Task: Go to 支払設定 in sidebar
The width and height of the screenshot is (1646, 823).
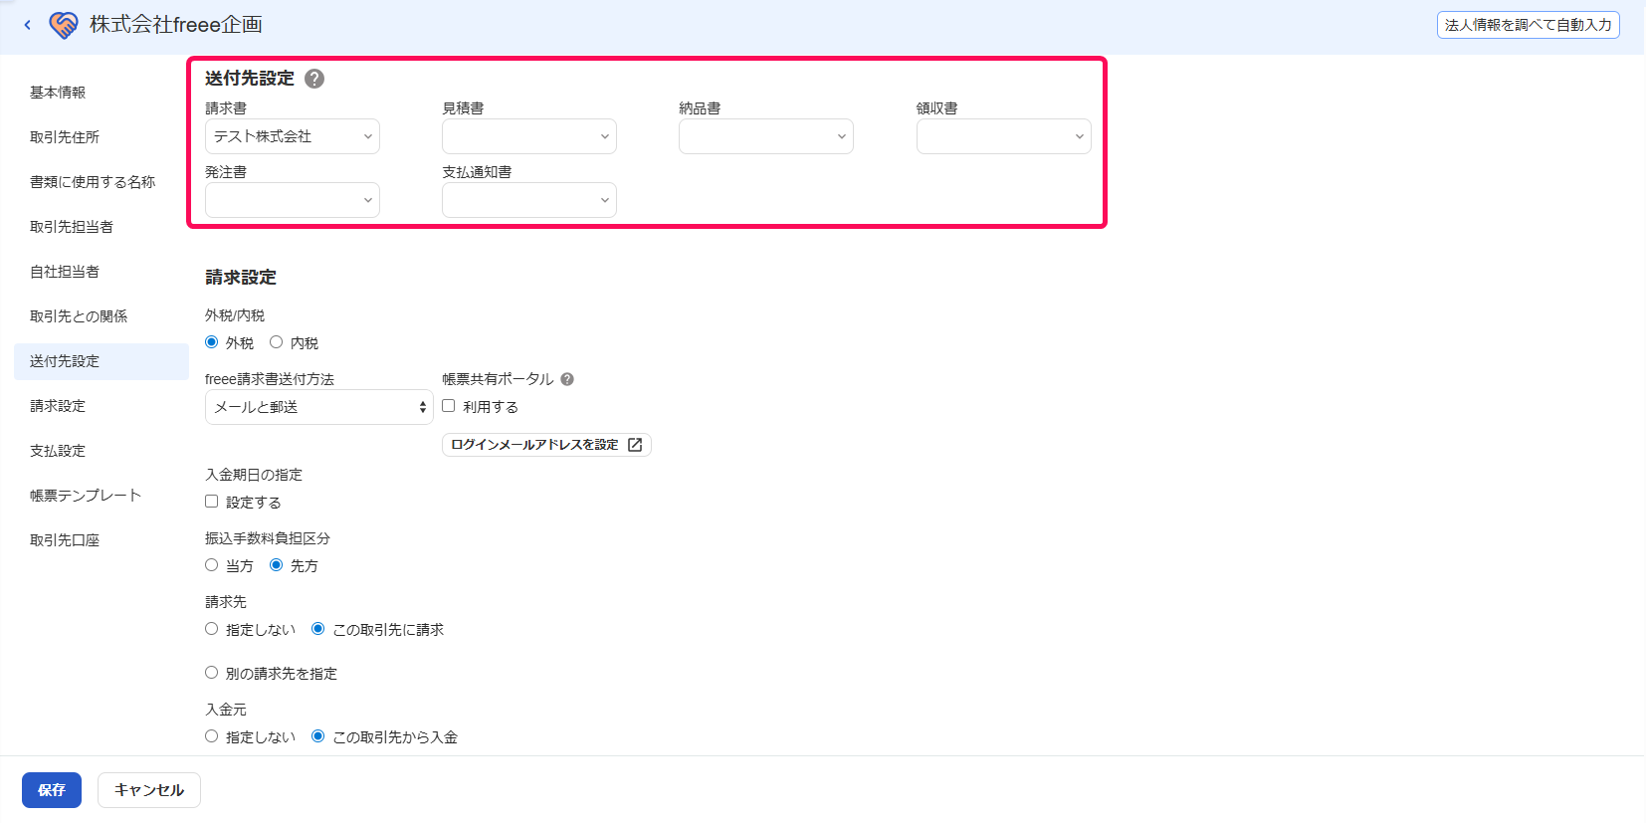Action: pyautogui.click(x=102, y=451)
